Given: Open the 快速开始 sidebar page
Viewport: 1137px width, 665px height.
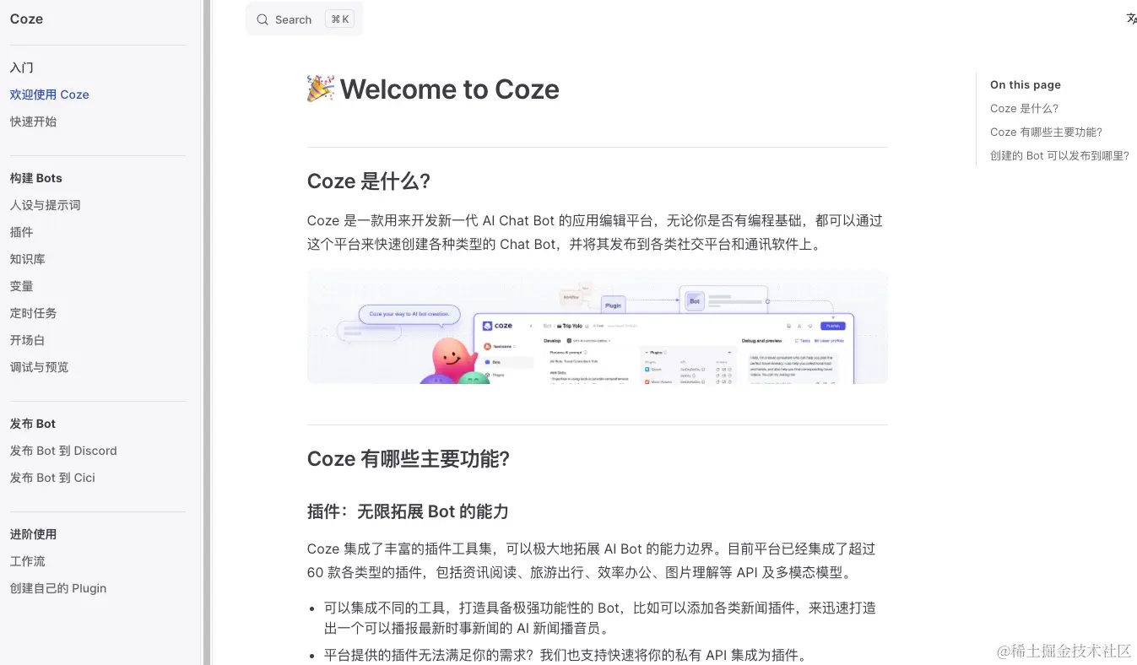Looking at the screenshot, I should [x=34, y=122].
